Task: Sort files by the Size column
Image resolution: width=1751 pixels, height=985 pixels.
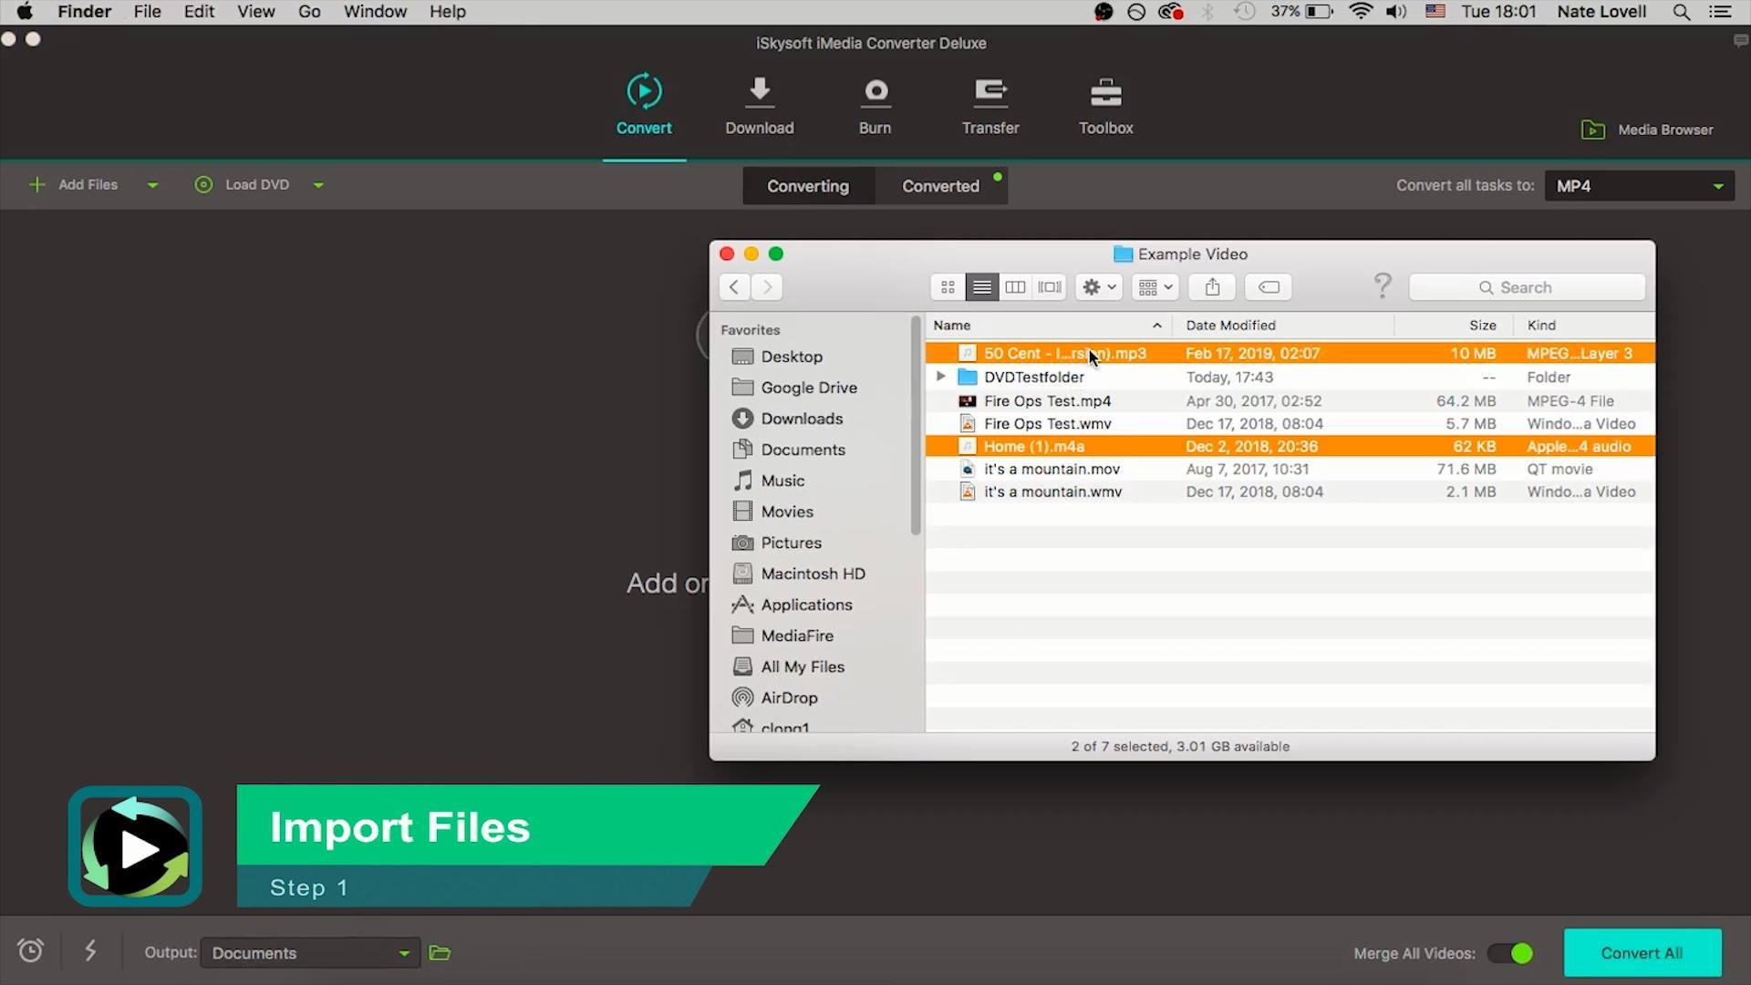Action: tap(1454, 326)
